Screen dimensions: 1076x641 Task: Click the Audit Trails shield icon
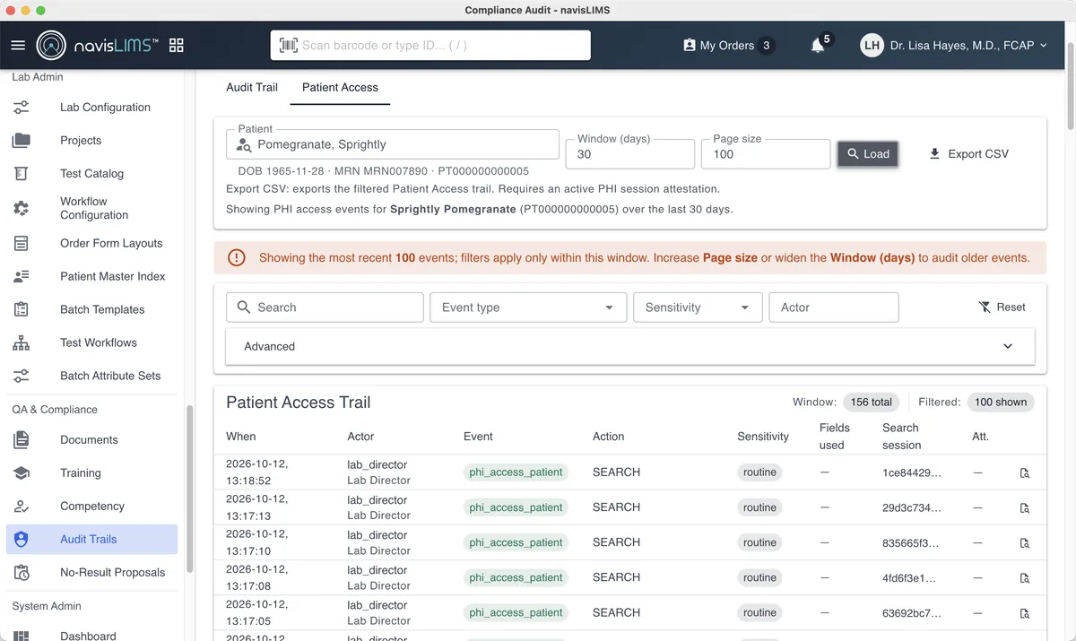(x=22, y=540)
